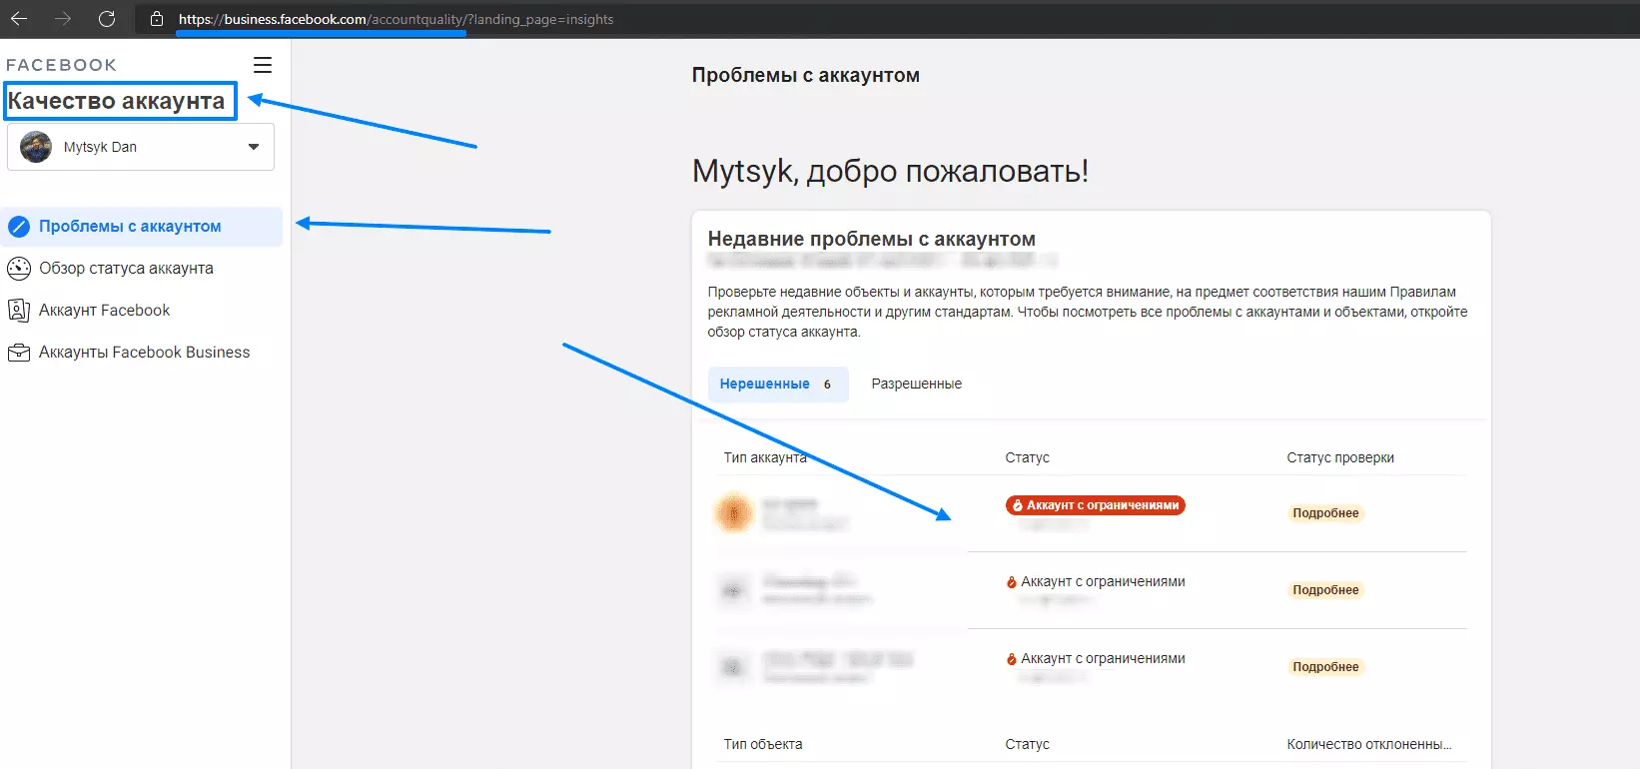Click the third account row thumbnail
Viewport: 1640px width, 769px height.
pyautogui.click(x=733, y=667)
